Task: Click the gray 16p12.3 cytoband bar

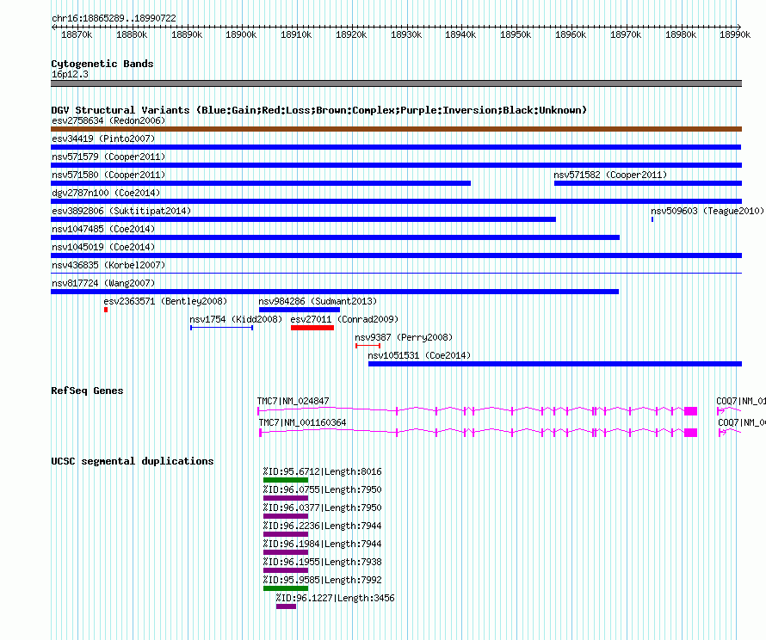Action: point(396,83)
